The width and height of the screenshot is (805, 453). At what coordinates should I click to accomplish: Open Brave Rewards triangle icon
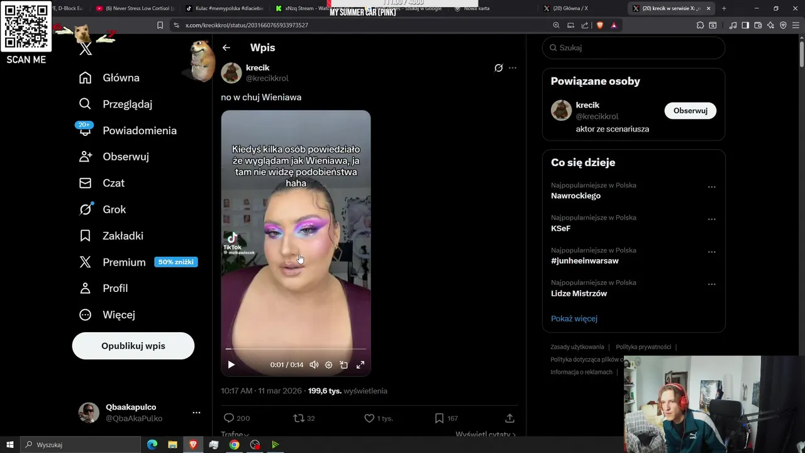click(614, 25)
